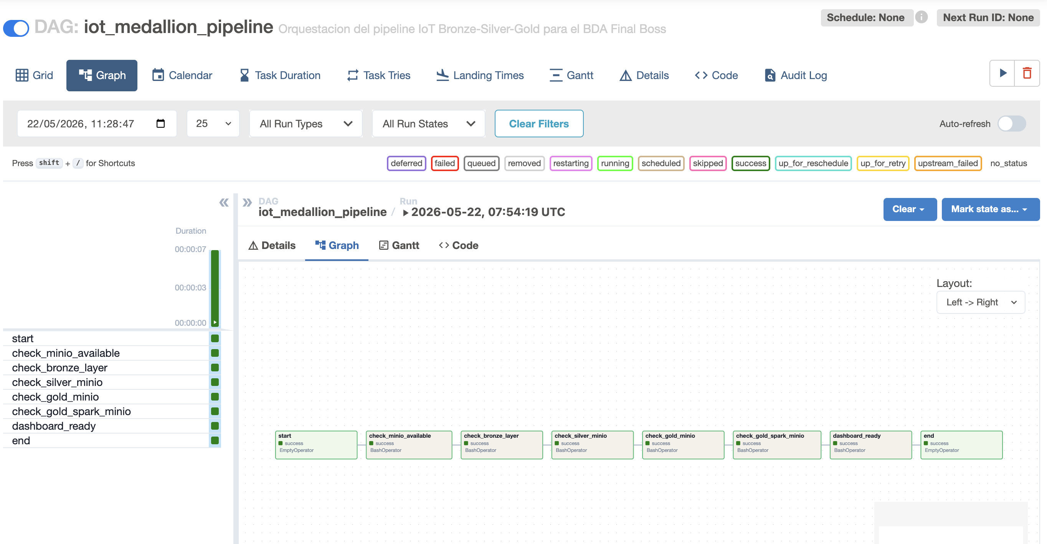The width and height of the screenshot is (1047, 544).
Task: Open the Calendar tab
Action: tap(182, 75)
